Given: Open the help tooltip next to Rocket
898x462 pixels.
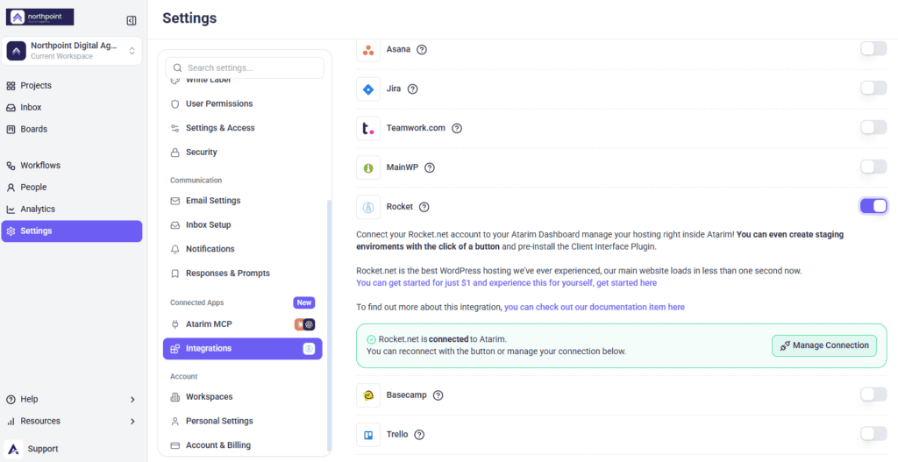Looking at the screenshot, I should pyautogui.click(x=424, y=207).
